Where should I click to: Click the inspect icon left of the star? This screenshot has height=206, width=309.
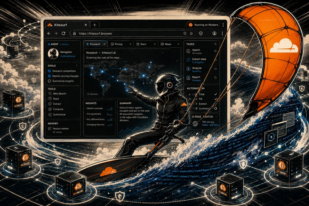[185, 33]
